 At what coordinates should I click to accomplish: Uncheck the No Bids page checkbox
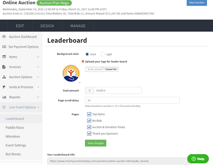pyautogui.click(x=89, y=121)
